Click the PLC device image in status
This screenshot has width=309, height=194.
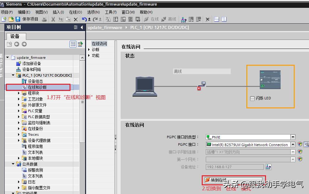click(x=270, y=80)
